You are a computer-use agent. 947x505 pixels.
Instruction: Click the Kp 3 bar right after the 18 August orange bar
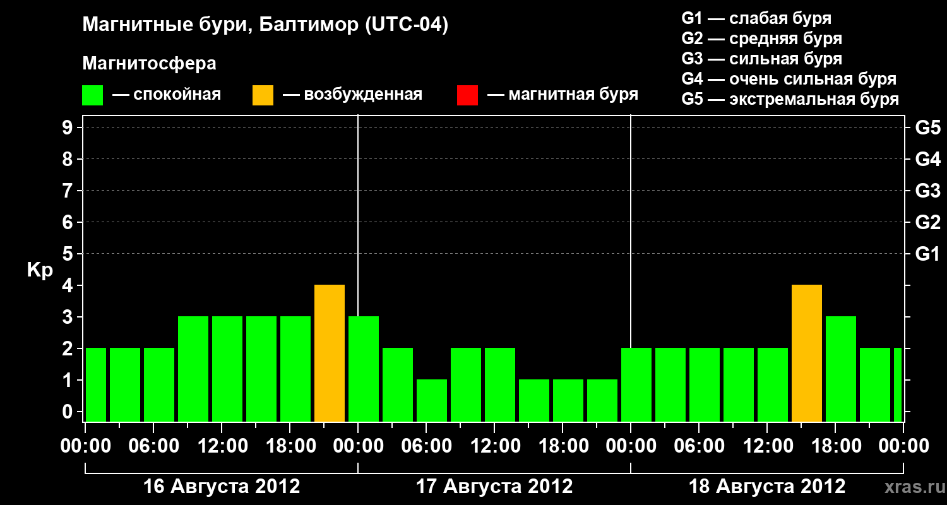click(841, 369)
